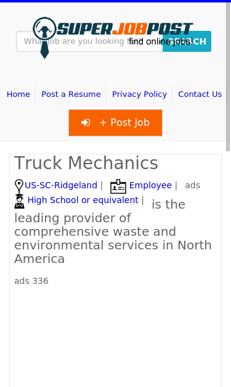The image size is (231, 387).
Task: Click the vertical page scrollbar
Action: (x=228, y=77)
